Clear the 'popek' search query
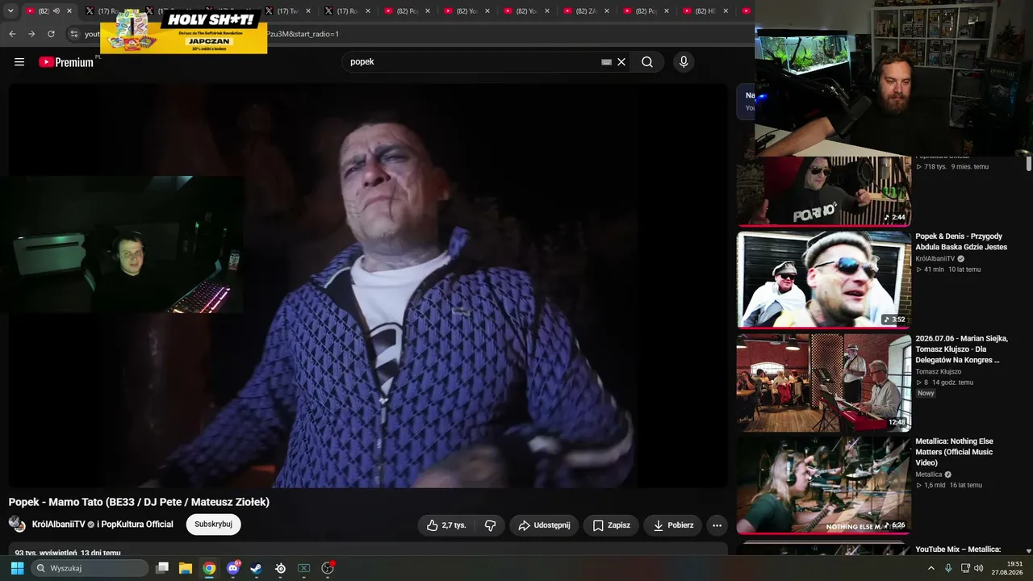 tap(621, 62)
